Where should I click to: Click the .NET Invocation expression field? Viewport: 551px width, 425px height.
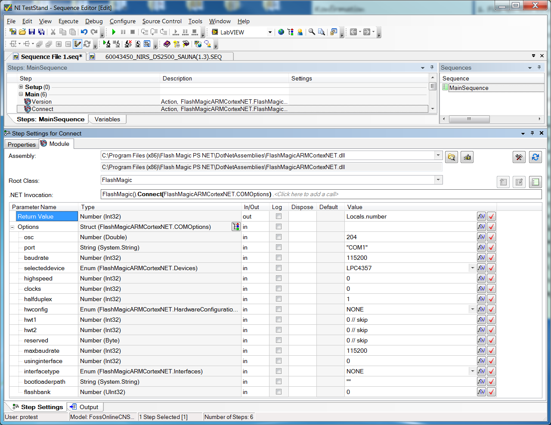coord(321,194)
